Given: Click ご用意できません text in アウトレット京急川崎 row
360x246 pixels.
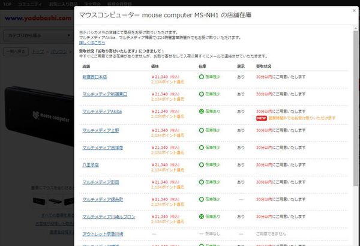Looking at the screenshot, I should tap(271, 234).
